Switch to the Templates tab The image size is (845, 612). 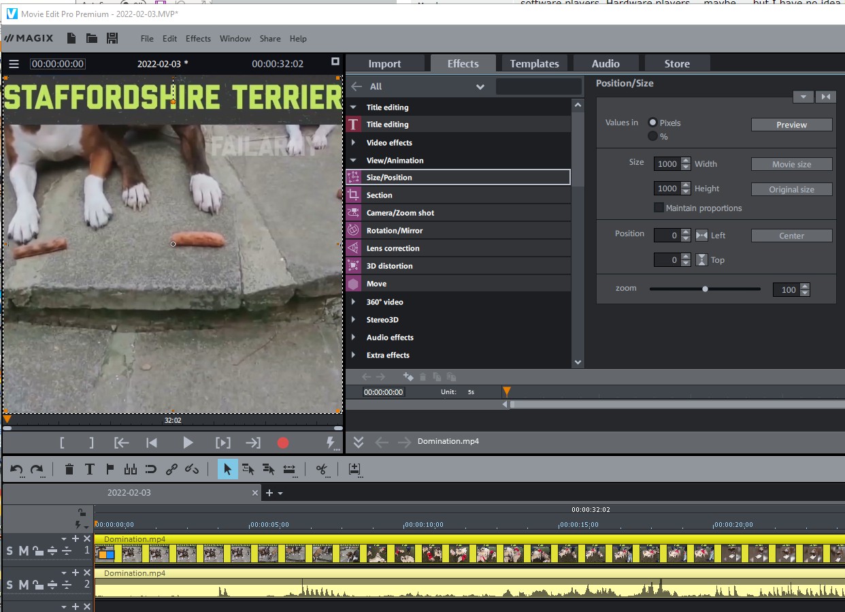(x=534, y=63)
